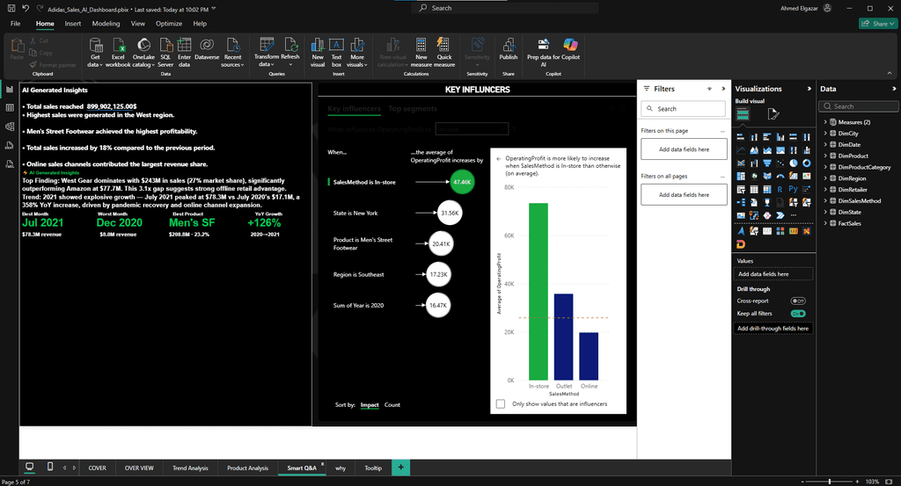
Task: Open the Format visual pane icon
Action: (x=773, y=114)
